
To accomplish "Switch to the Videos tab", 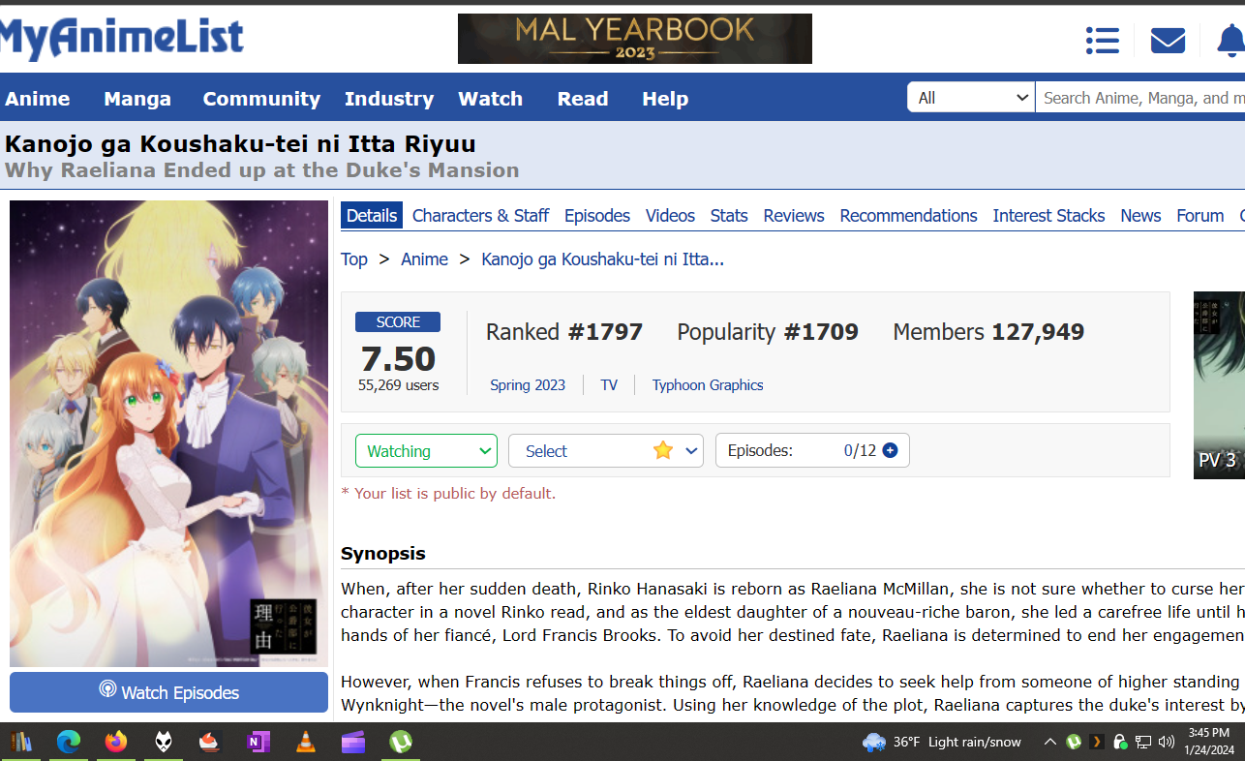I will coord(670,215).
